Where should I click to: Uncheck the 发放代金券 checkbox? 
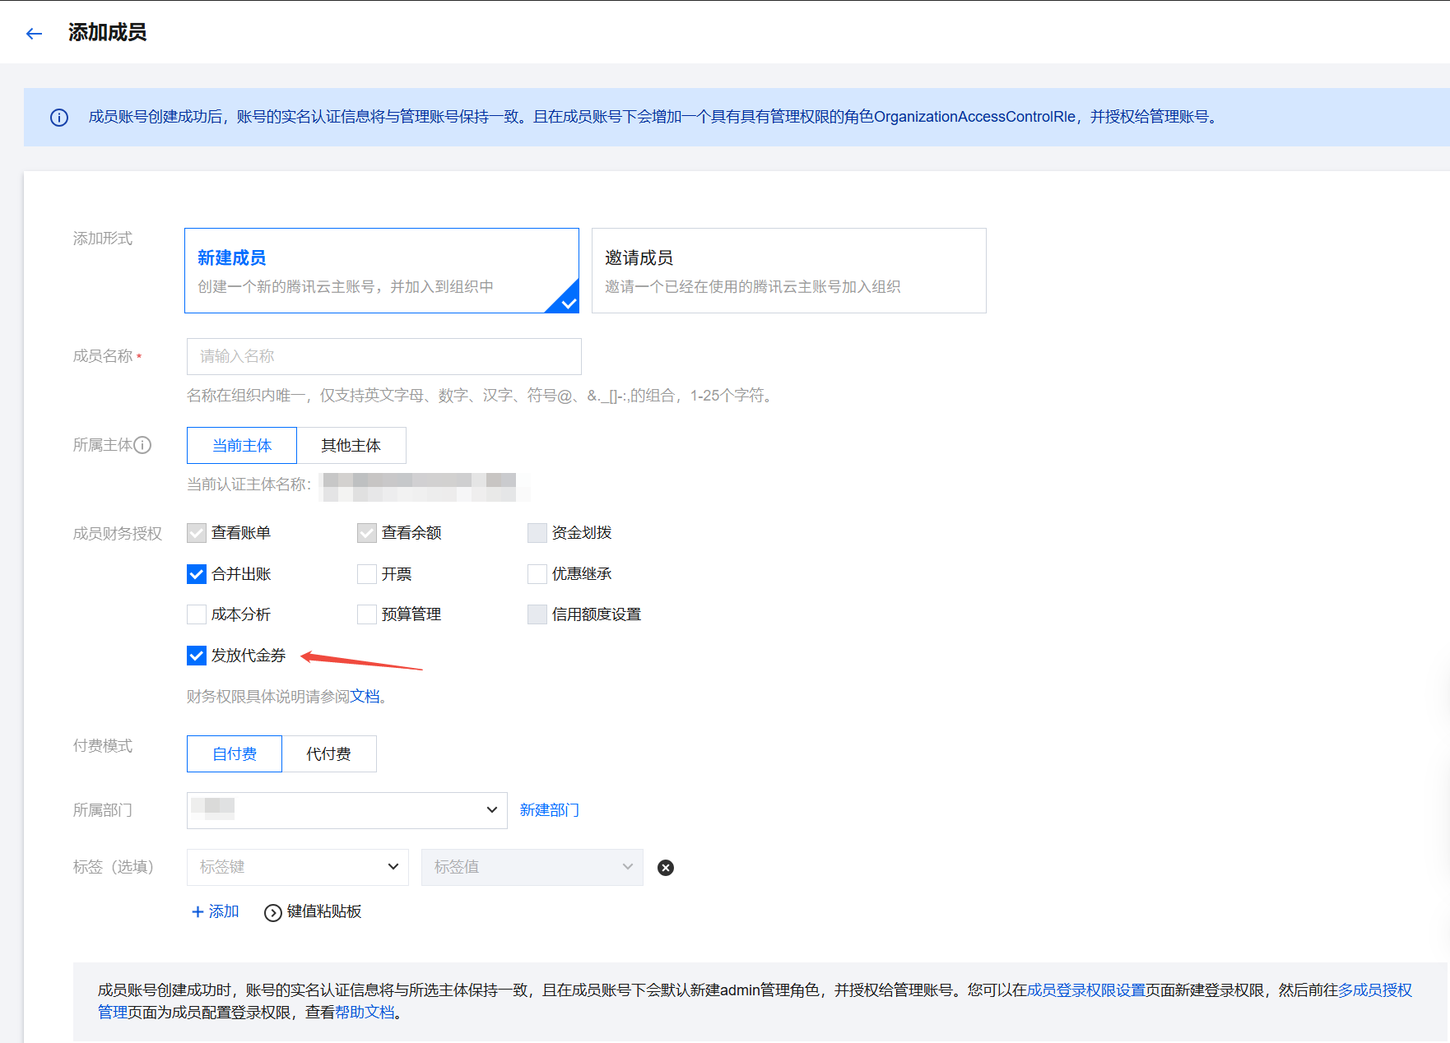click(197, 656)
